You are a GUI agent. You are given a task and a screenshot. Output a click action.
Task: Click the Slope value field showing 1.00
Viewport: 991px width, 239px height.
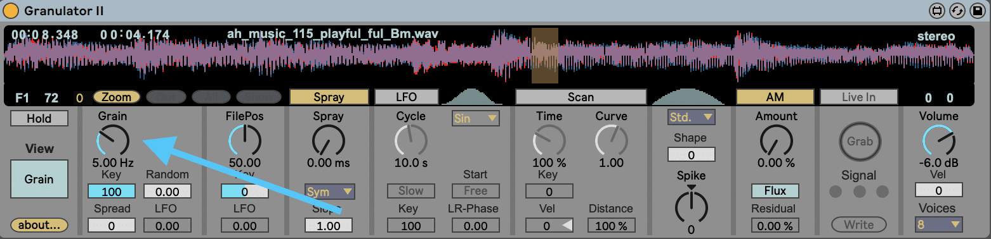[x=329, y=225]
